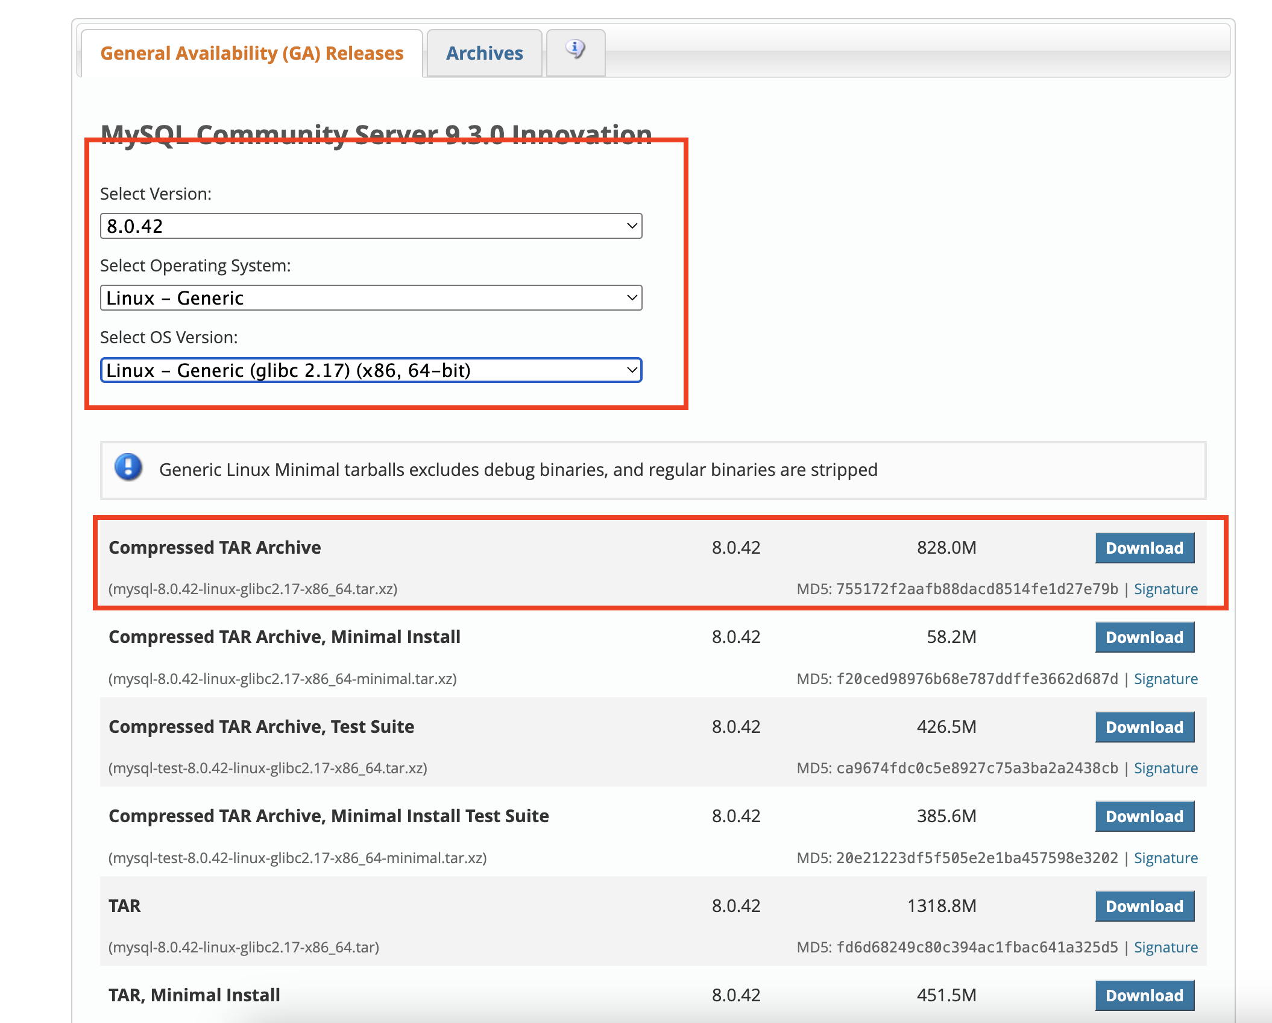
Task: Click the MySQL Community Server heading
Action: tap(376, 133)
